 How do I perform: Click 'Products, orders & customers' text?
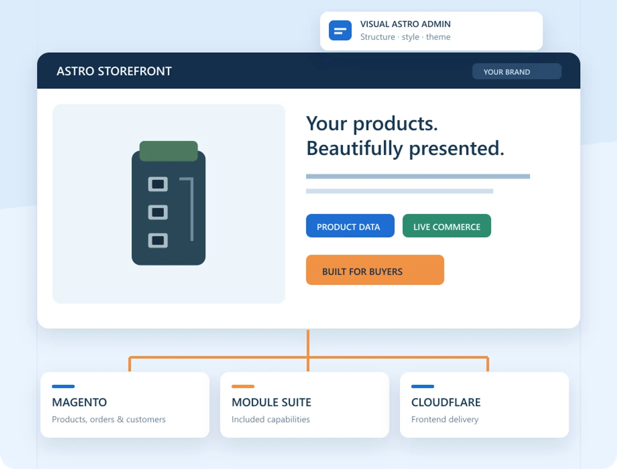tap(109, 419)
